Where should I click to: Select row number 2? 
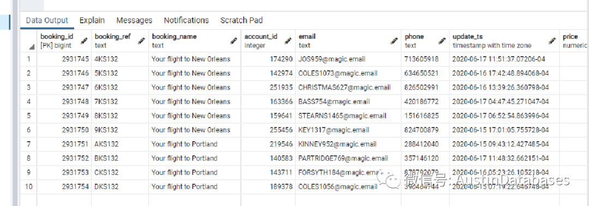point(28,73)
